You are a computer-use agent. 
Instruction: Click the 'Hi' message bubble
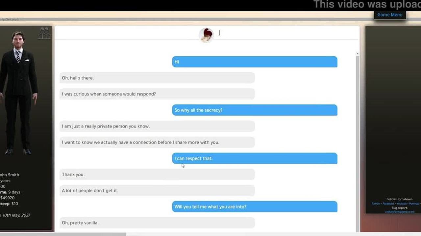tap(255, 62)
